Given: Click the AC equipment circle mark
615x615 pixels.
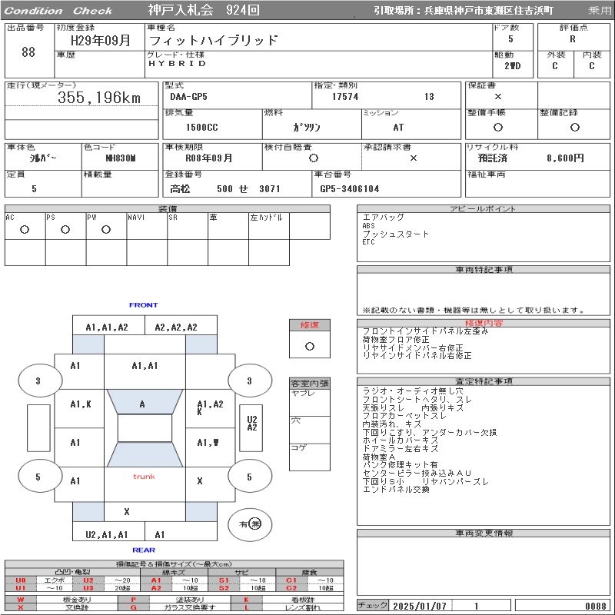Looking at the screenshot, I should [25, 229].
